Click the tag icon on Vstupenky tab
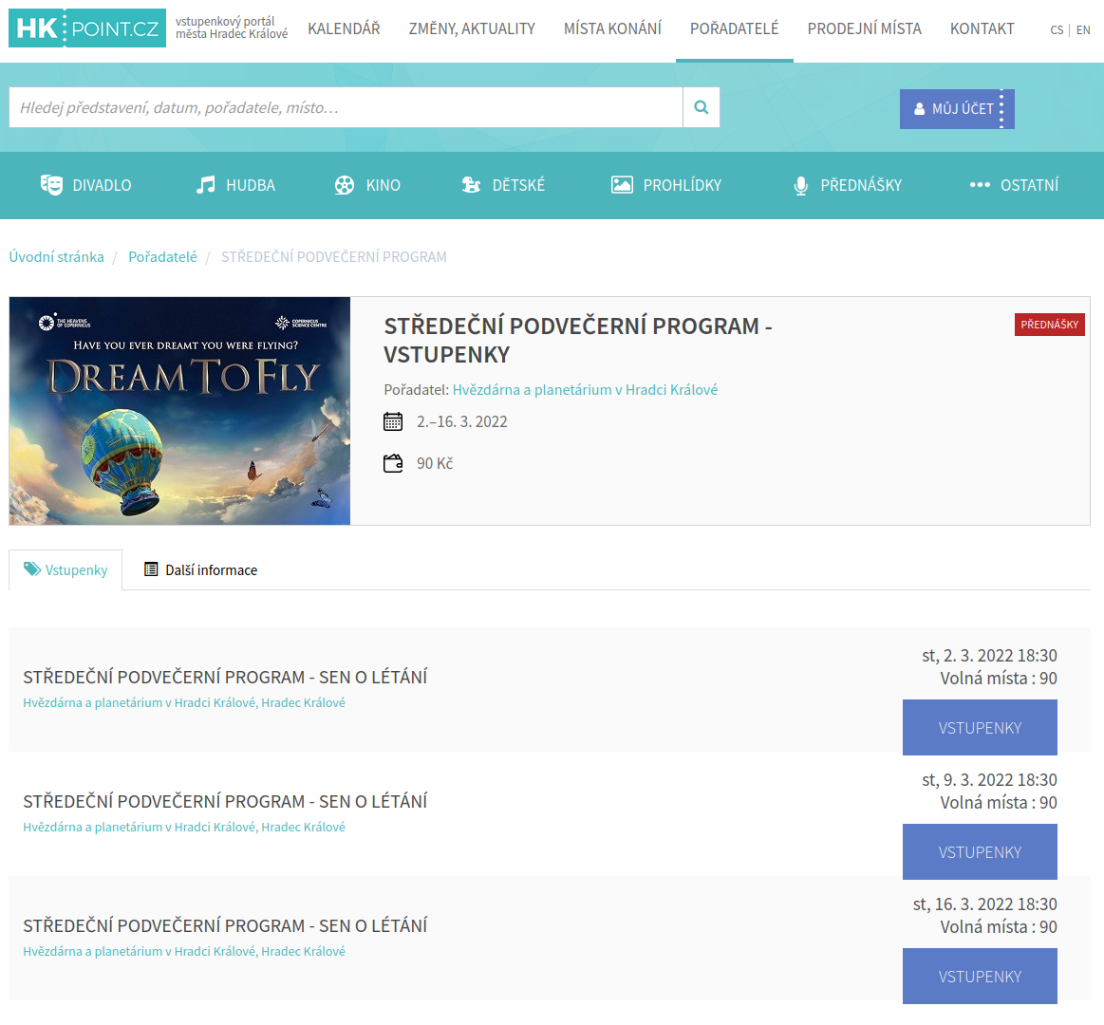 pos(32,568)
